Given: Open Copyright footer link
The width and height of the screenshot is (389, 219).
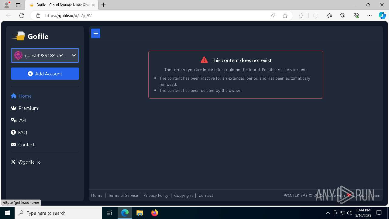Looking at the screenshot, I should [184, 195].
